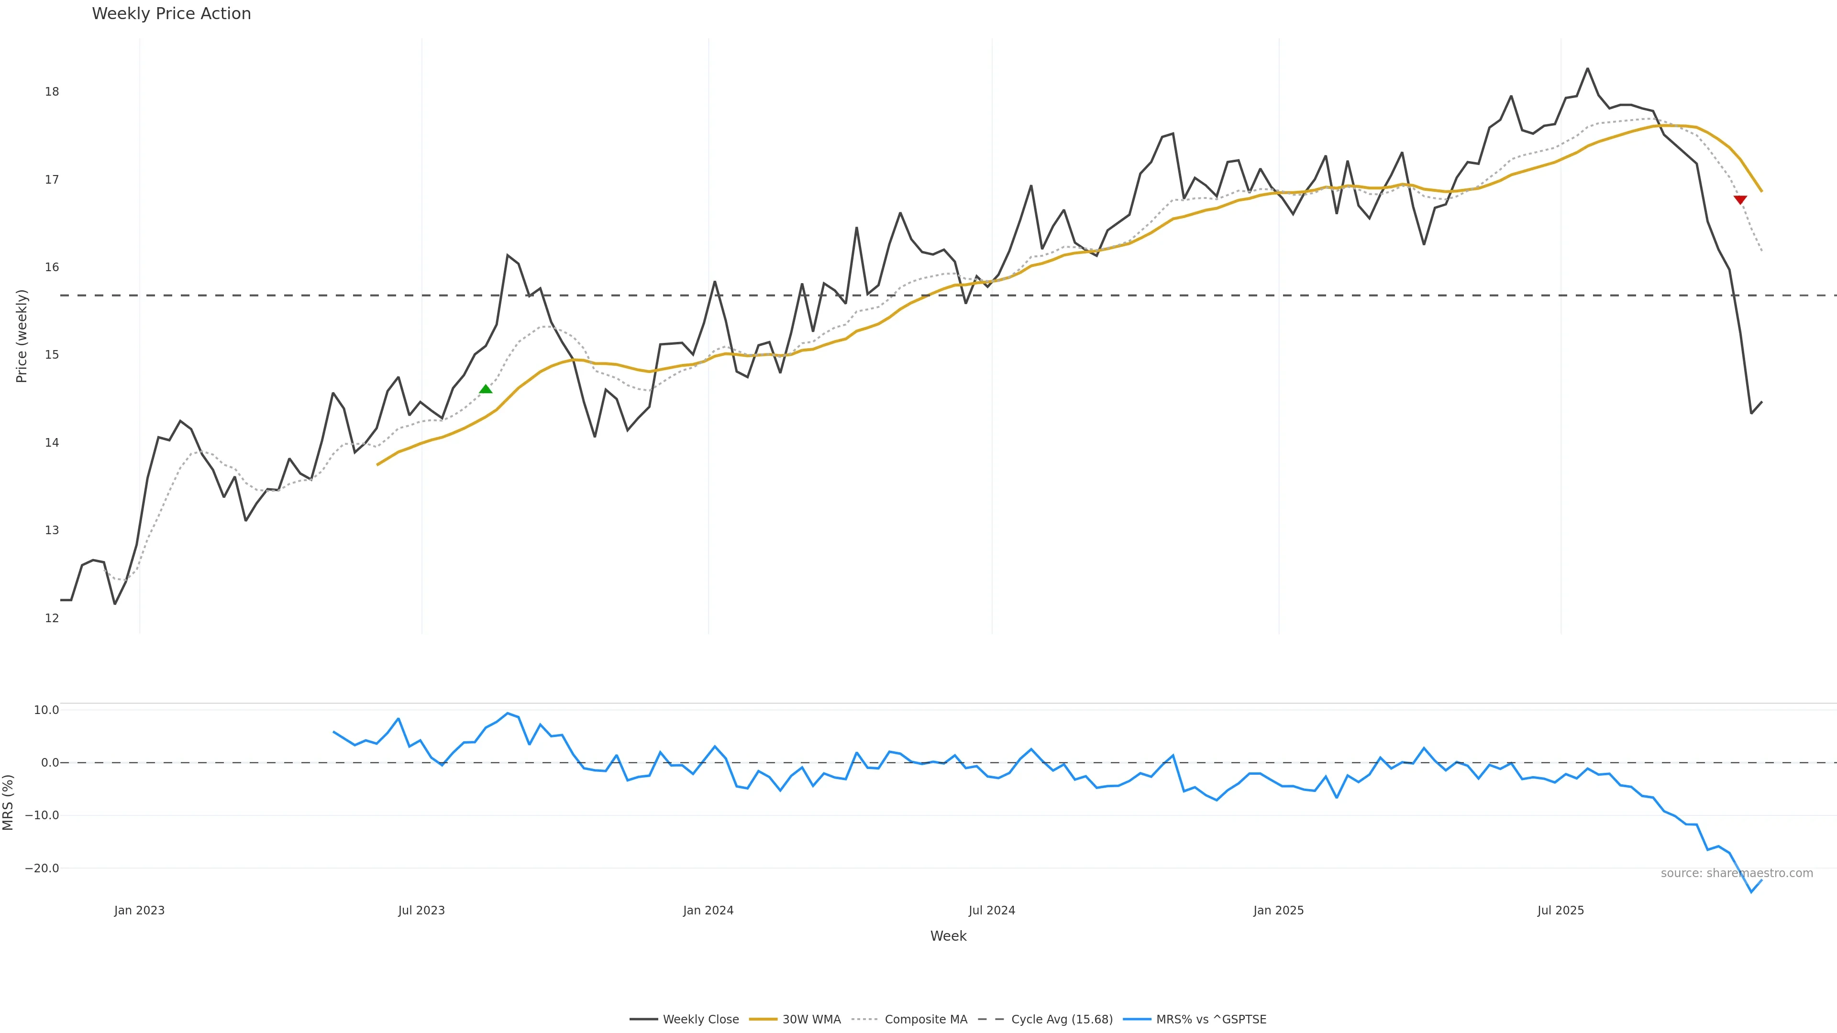Click the Jul 2023 x-axis label
The image size is (1837, 1033).
point(421,911)
